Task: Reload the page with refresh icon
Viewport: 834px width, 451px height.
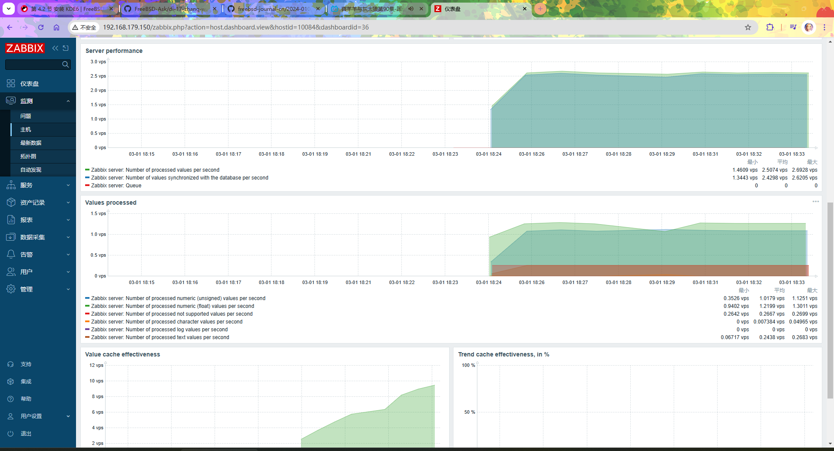Action: (x=41, y=27)
